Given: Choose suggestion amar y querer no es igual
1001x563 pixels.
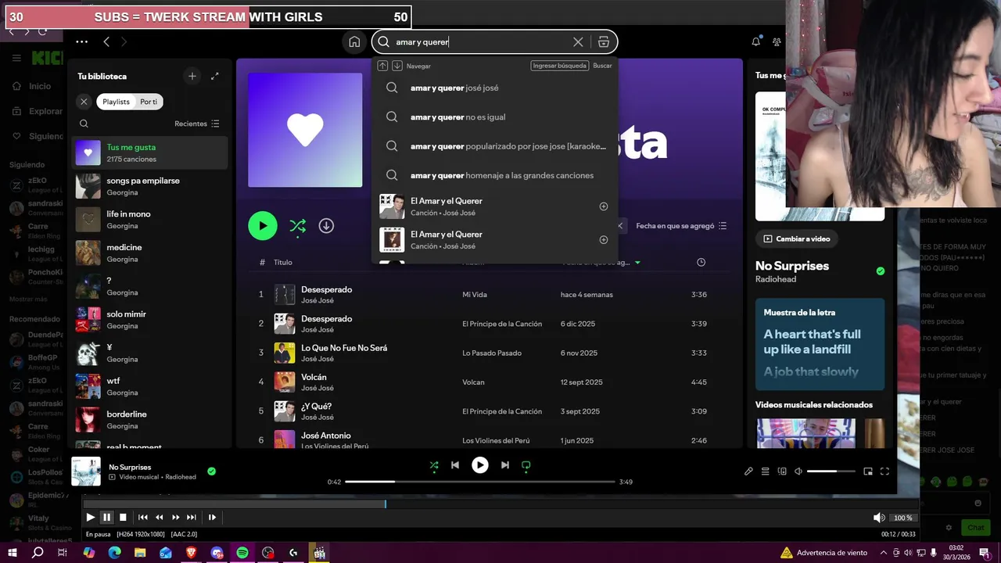Looking at the screenshot, I should (x=494, y=117).
